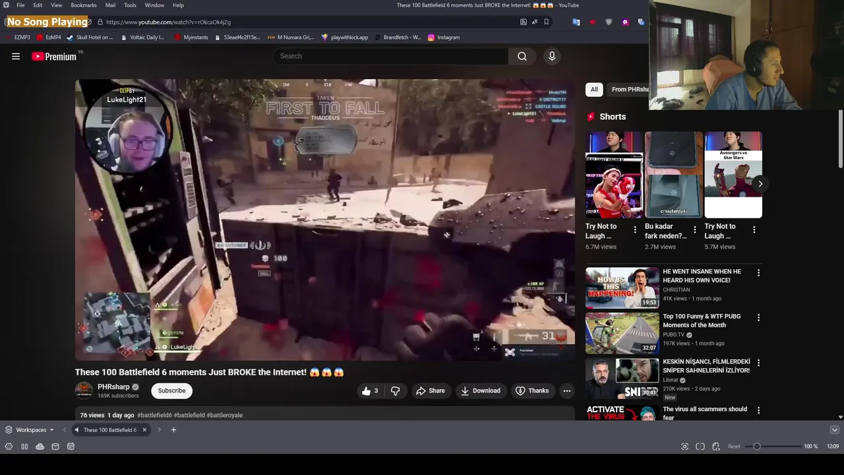Open the Mail menu
Image resolution: width=844 pixels, height=475 pixels.
[x=110, y=5]
